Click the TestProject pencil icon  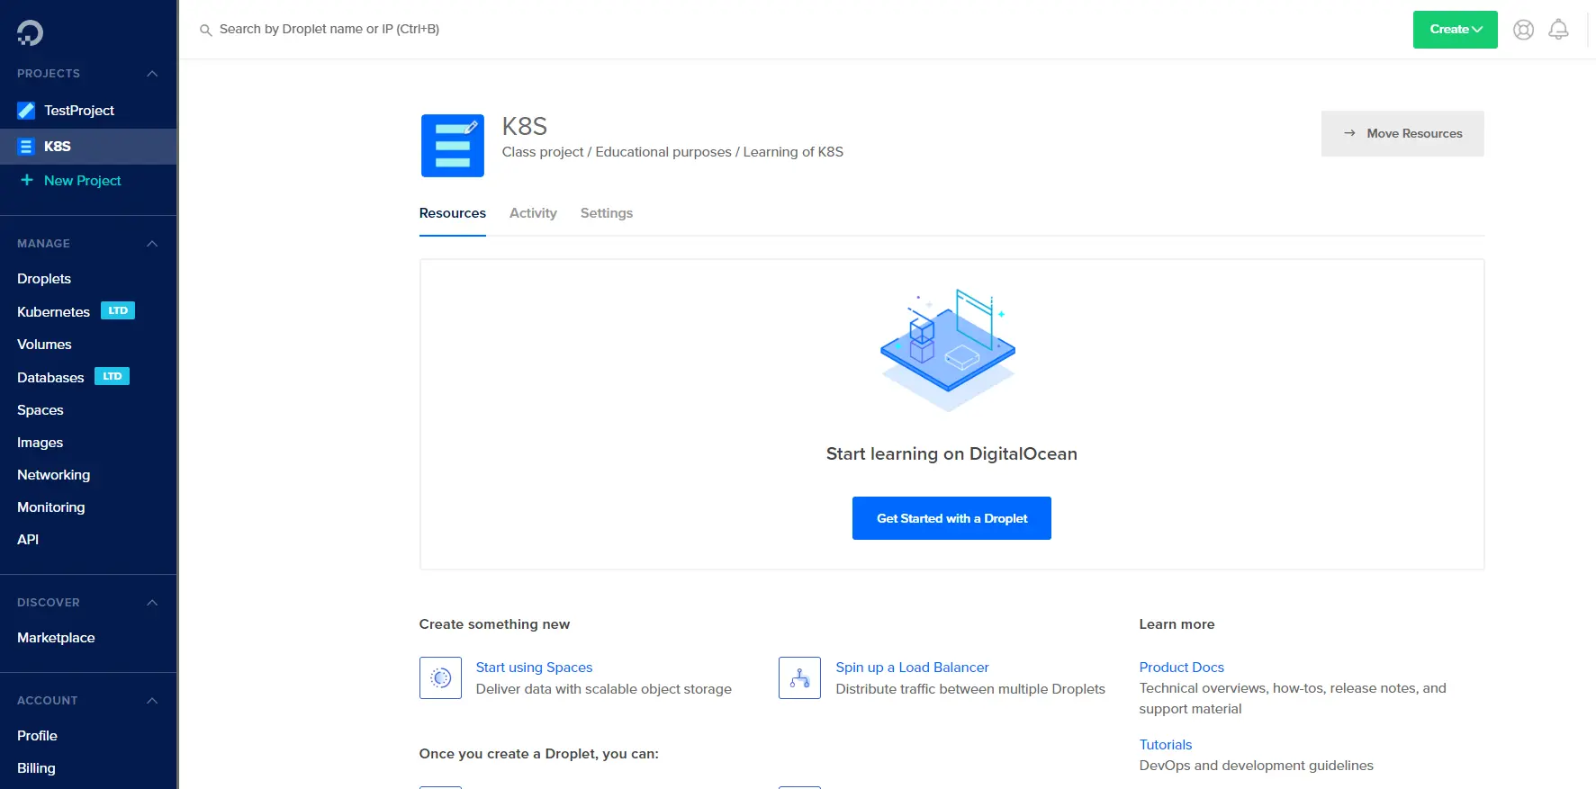[x=26, y=111]
